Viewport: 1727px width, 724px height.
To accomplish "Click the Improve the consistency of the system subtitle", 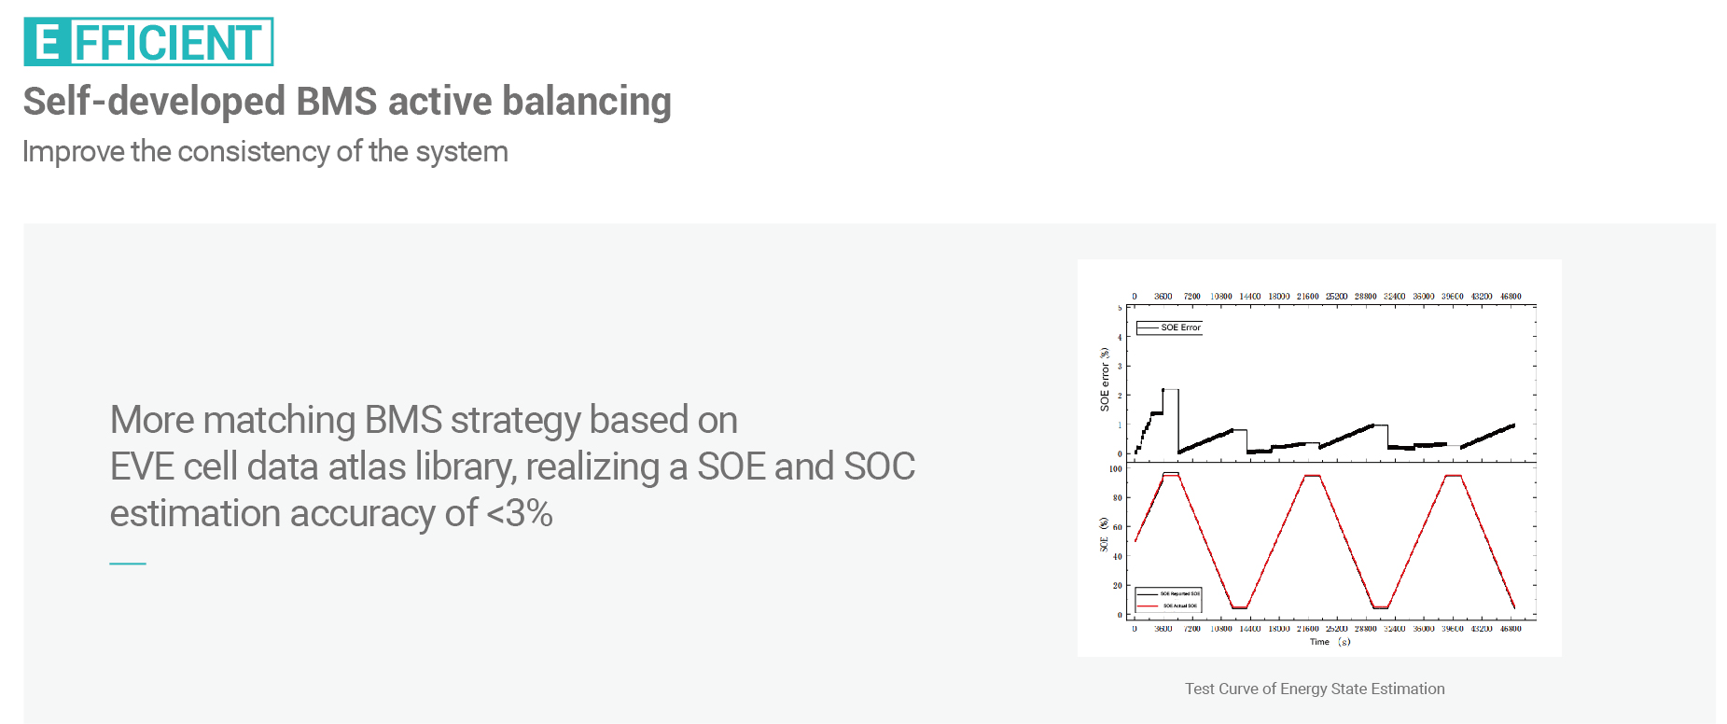I will coord(265,151).
